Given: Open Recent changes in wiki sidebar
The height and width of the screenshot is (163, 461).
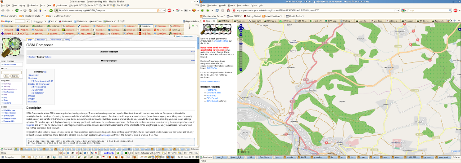Looking at the screenshot, I should tap(9, 64).
